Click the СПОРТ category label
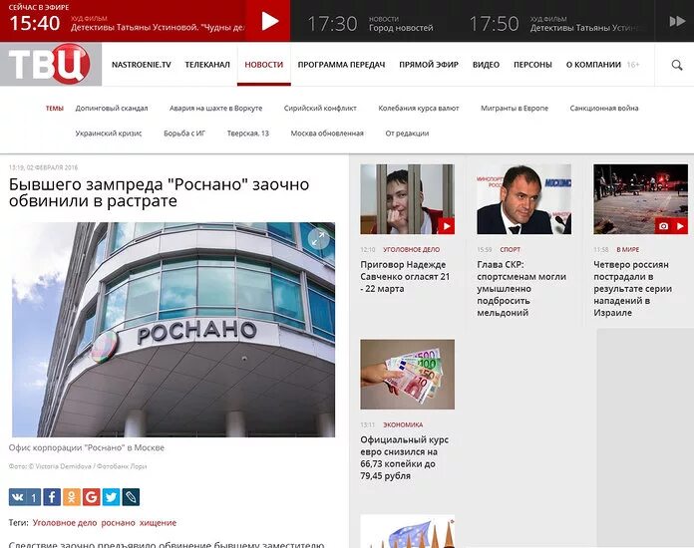 point(510,249)
